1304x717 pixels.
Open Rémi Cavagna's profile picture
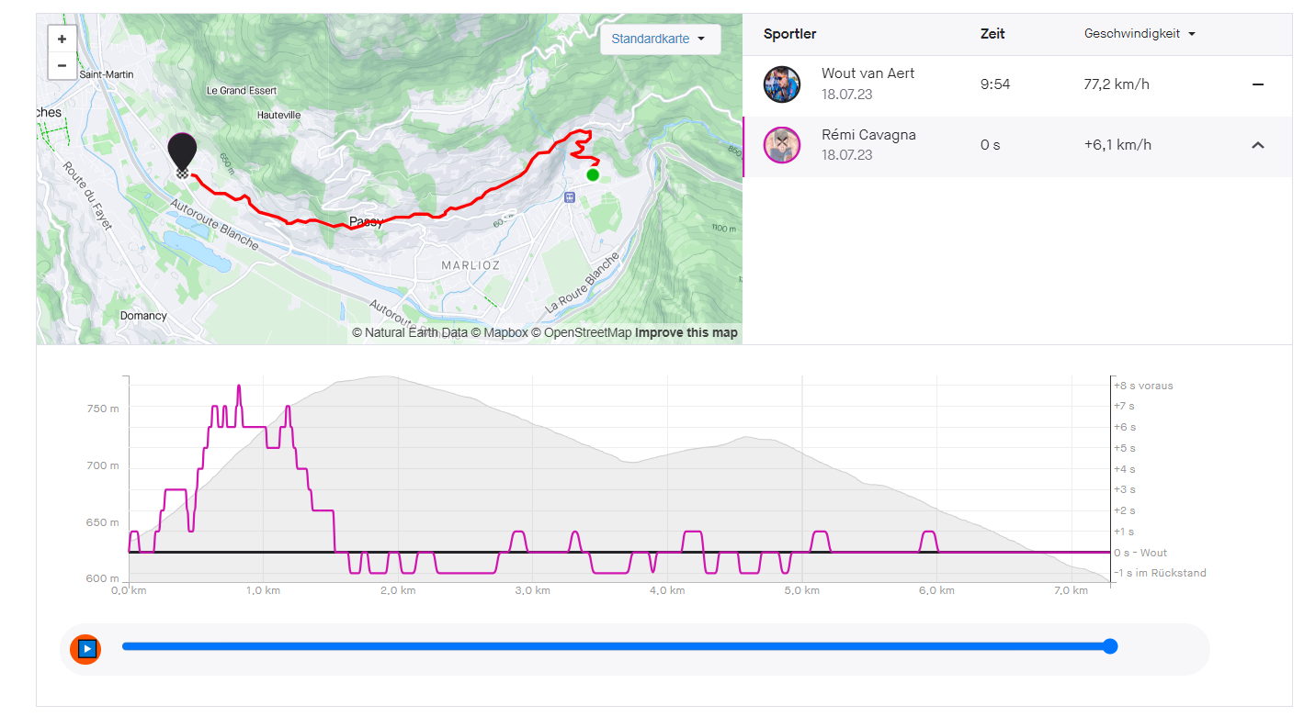tap(781, 145)
